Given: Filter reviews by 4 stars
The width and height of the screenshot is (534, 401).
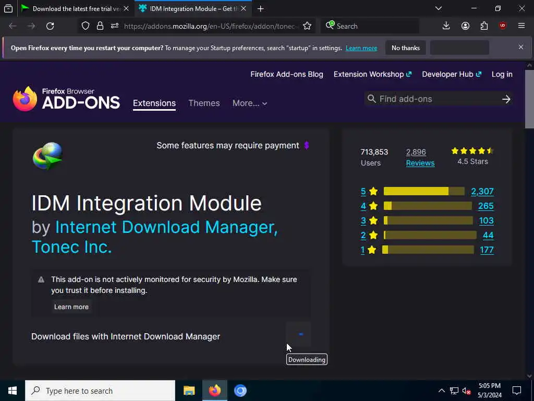Looking at the screenshot, I should [x=369, y=206].
